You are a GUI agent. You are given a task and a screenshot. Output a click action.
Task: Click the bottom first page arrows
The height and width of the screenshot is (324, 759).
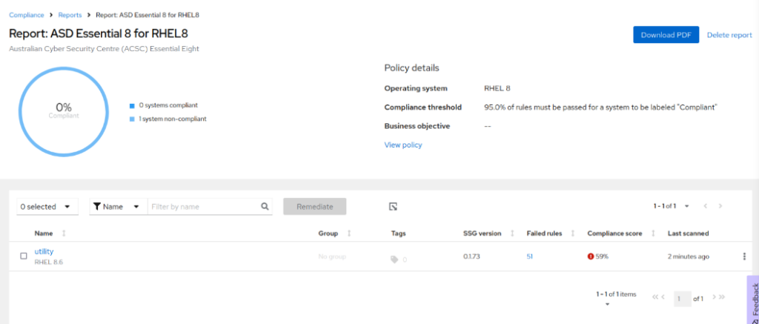point(655,297)
